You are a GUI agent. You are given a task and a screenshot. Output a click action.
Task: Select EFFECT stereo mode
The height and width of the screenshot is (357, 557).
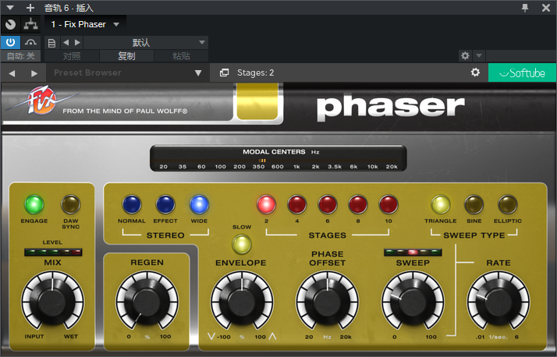(165, 205)
